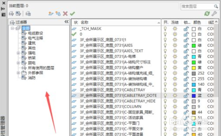Screen dimensions: 221x136
Task: Click the green check status of layer 0
Action: 74,34
